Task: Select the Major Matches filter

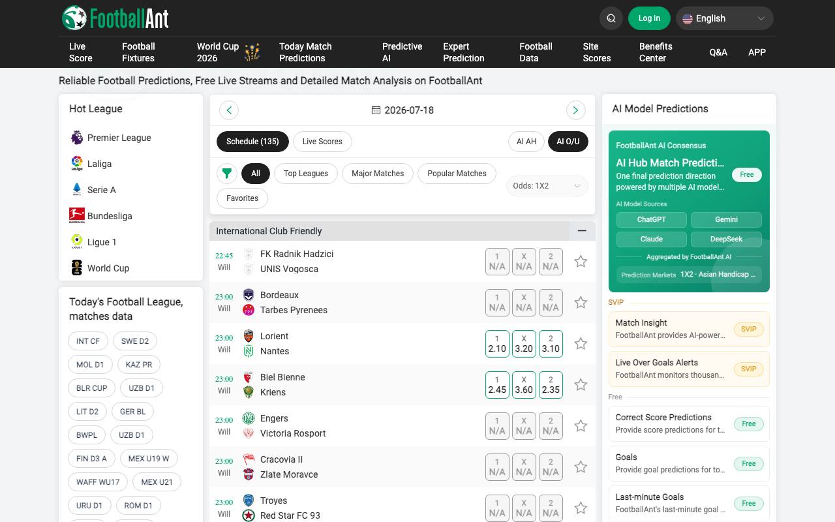Action: [378, 174]
